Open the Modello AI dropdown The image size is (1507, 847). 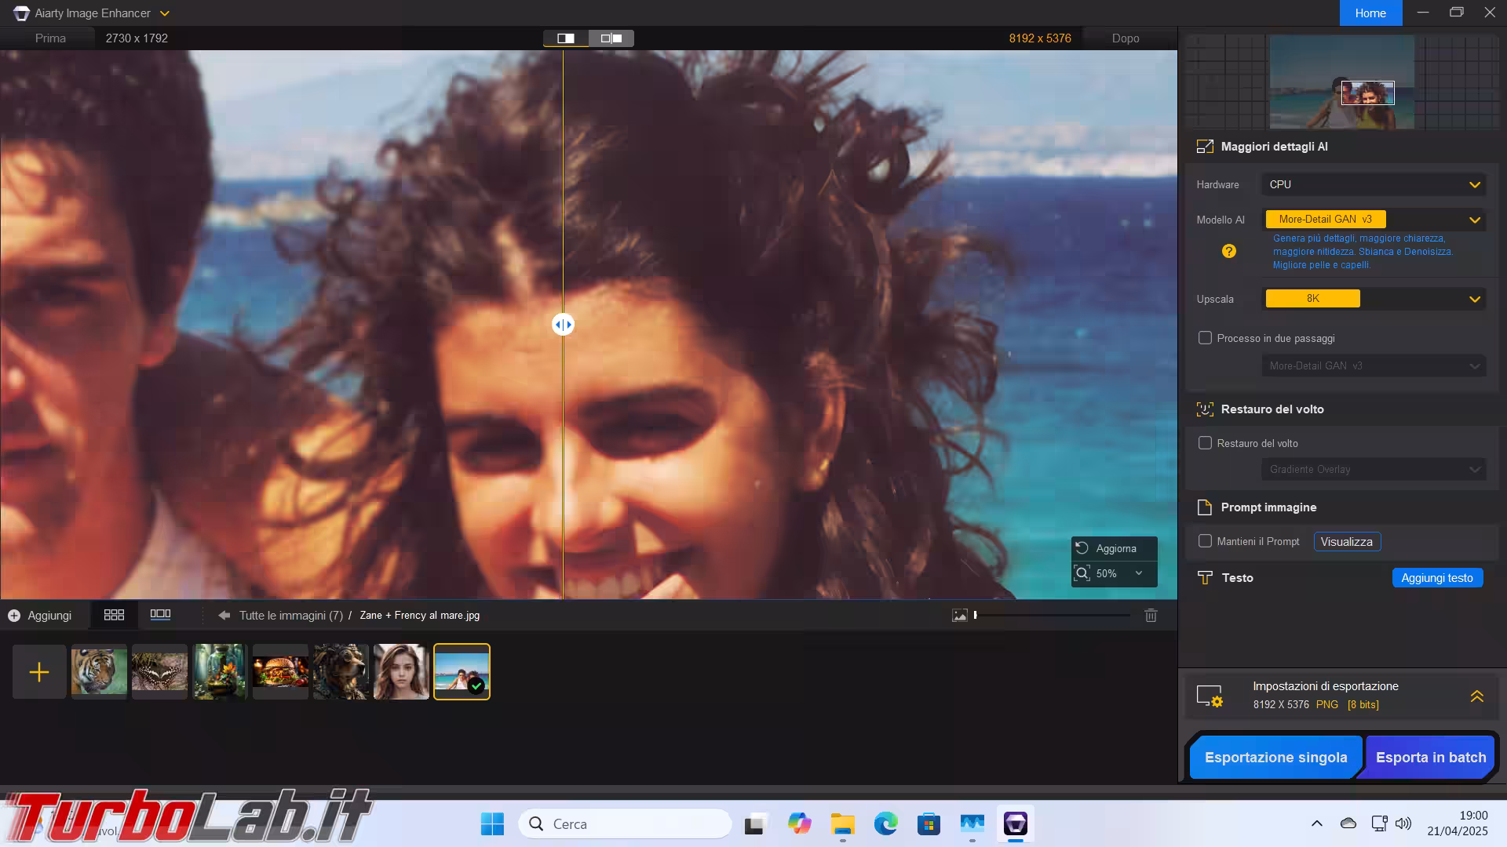pos(1374,220)
